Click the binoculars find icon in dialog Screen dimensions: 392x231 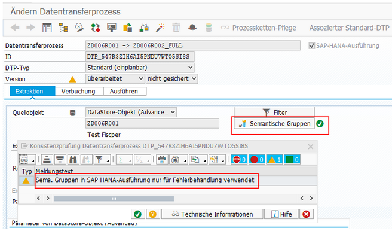tap(73, 159)
